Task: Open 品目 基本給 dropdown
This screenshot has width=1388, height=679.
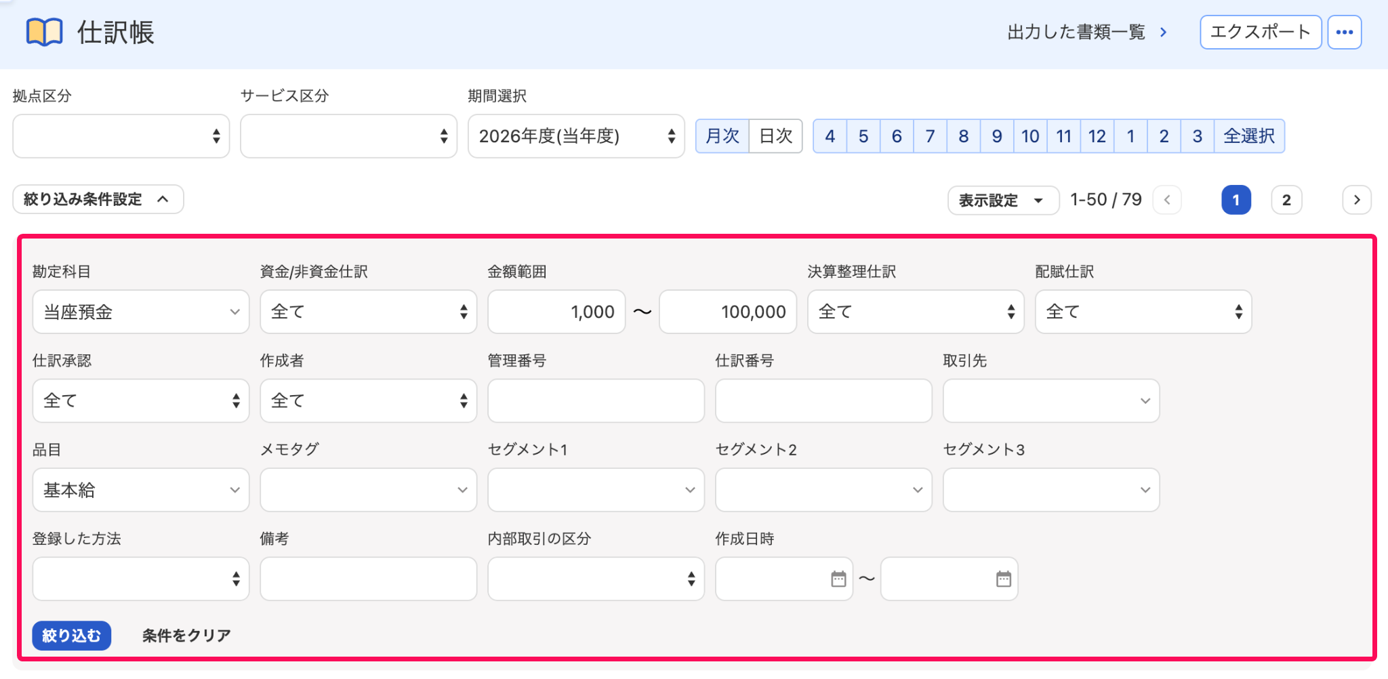Action: [141, 490]
